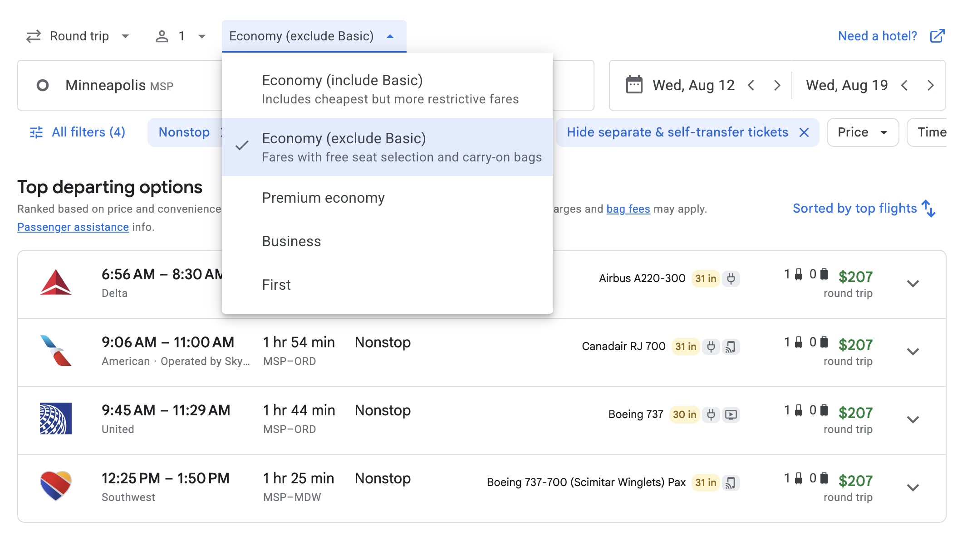
Task: Click power outlet icon on Delta row
Action: pyautogui.click(x=731, y=278)
